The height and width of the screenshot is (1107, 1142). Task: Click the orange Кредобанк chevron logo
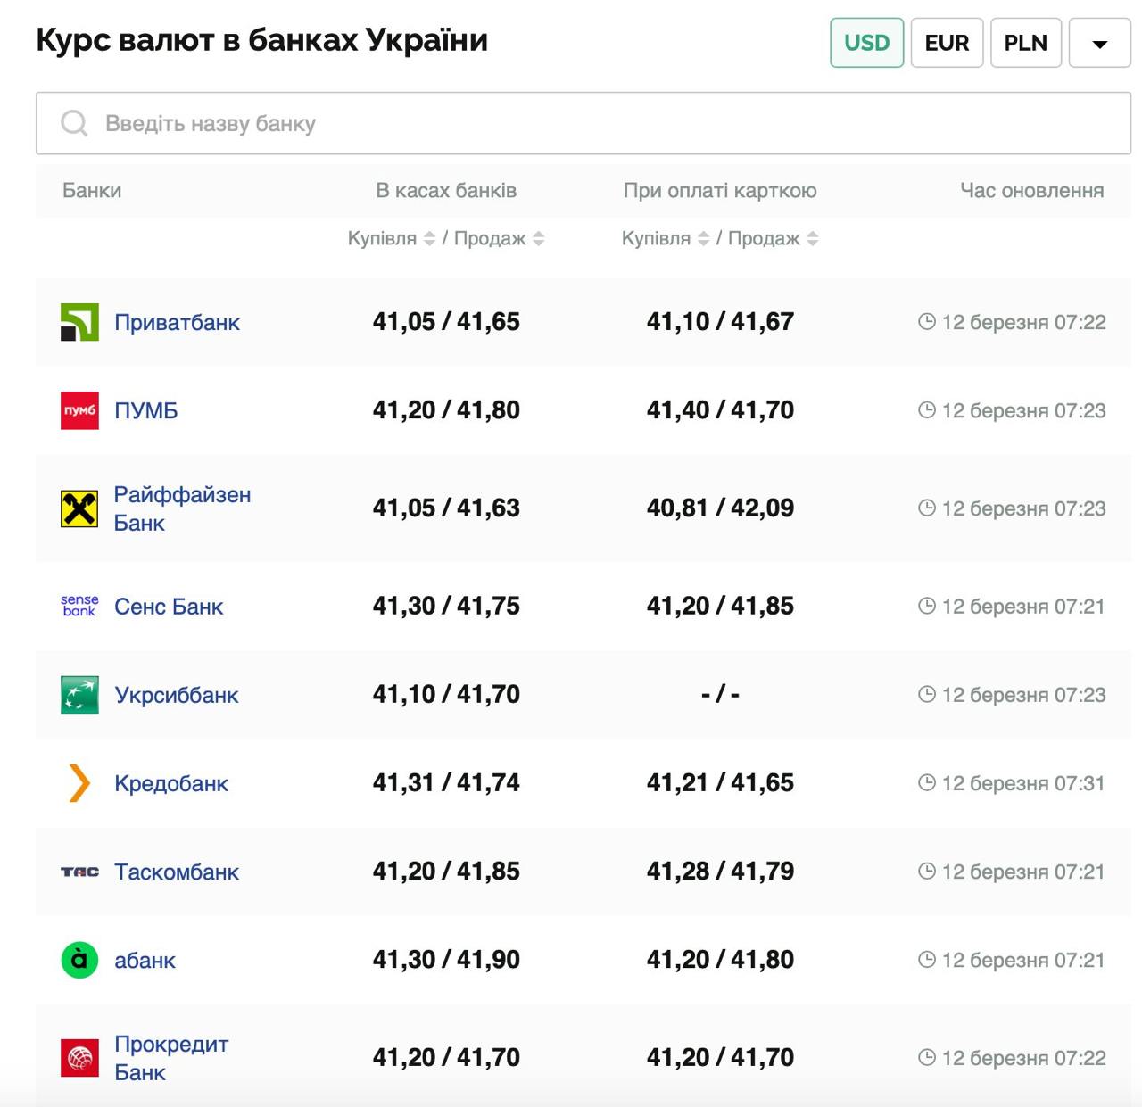(79, 783)
